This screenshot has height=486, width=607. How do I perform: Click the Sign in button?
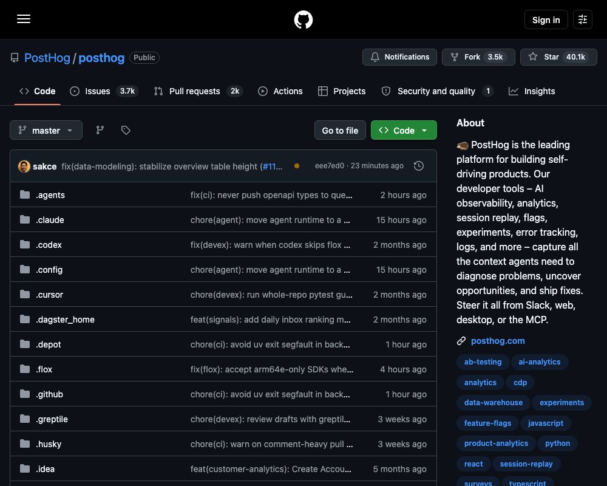point(546,19)
